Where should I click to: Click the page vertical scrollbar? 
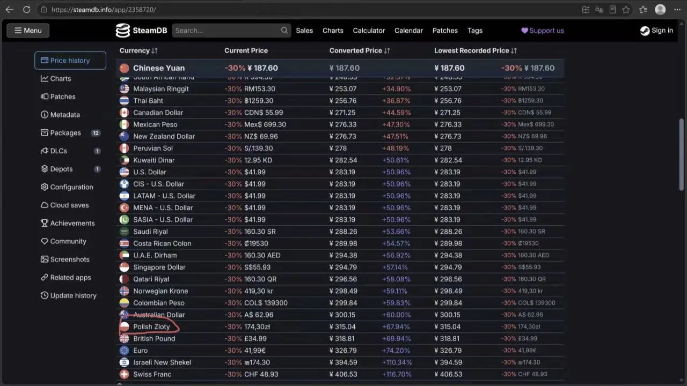(x=682, y=154)
